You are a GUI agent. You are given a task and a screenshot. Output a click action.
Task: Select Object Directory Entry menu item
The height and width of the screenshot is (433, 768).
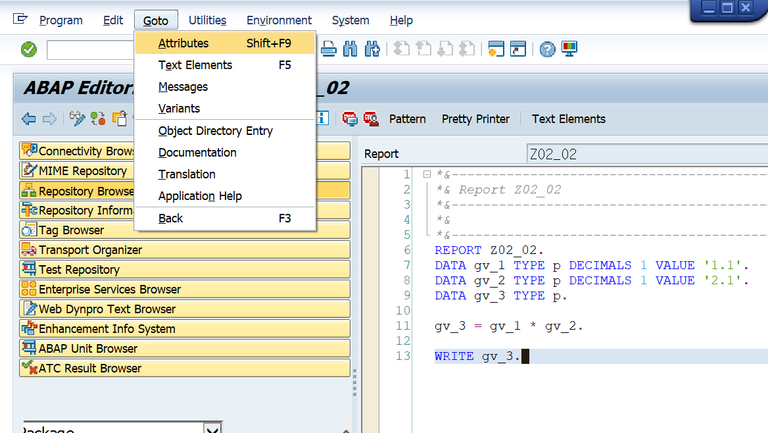(x=225, y=131)
